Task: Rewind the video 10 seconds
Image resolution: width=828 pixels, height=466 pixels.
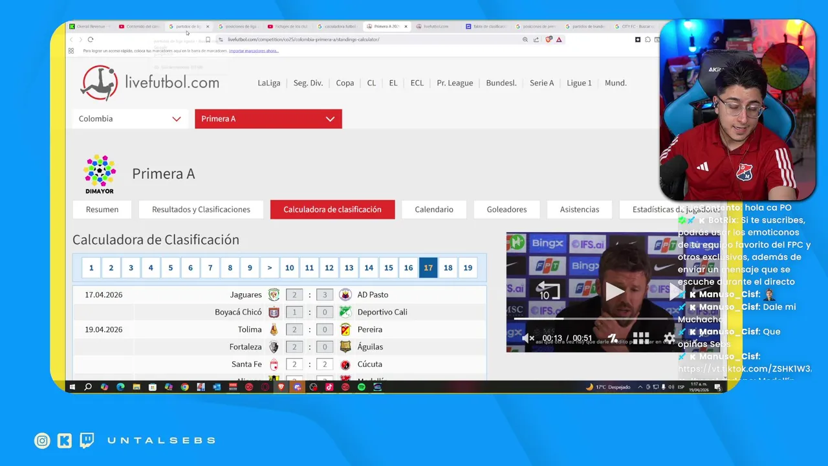Action: coord(549,291)
